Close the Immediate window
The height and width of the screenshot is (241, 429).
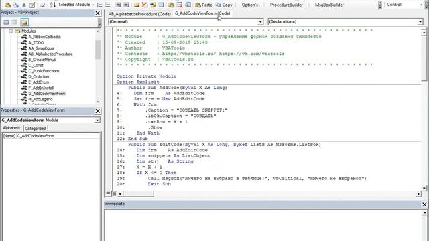click(x=424, y=204)
